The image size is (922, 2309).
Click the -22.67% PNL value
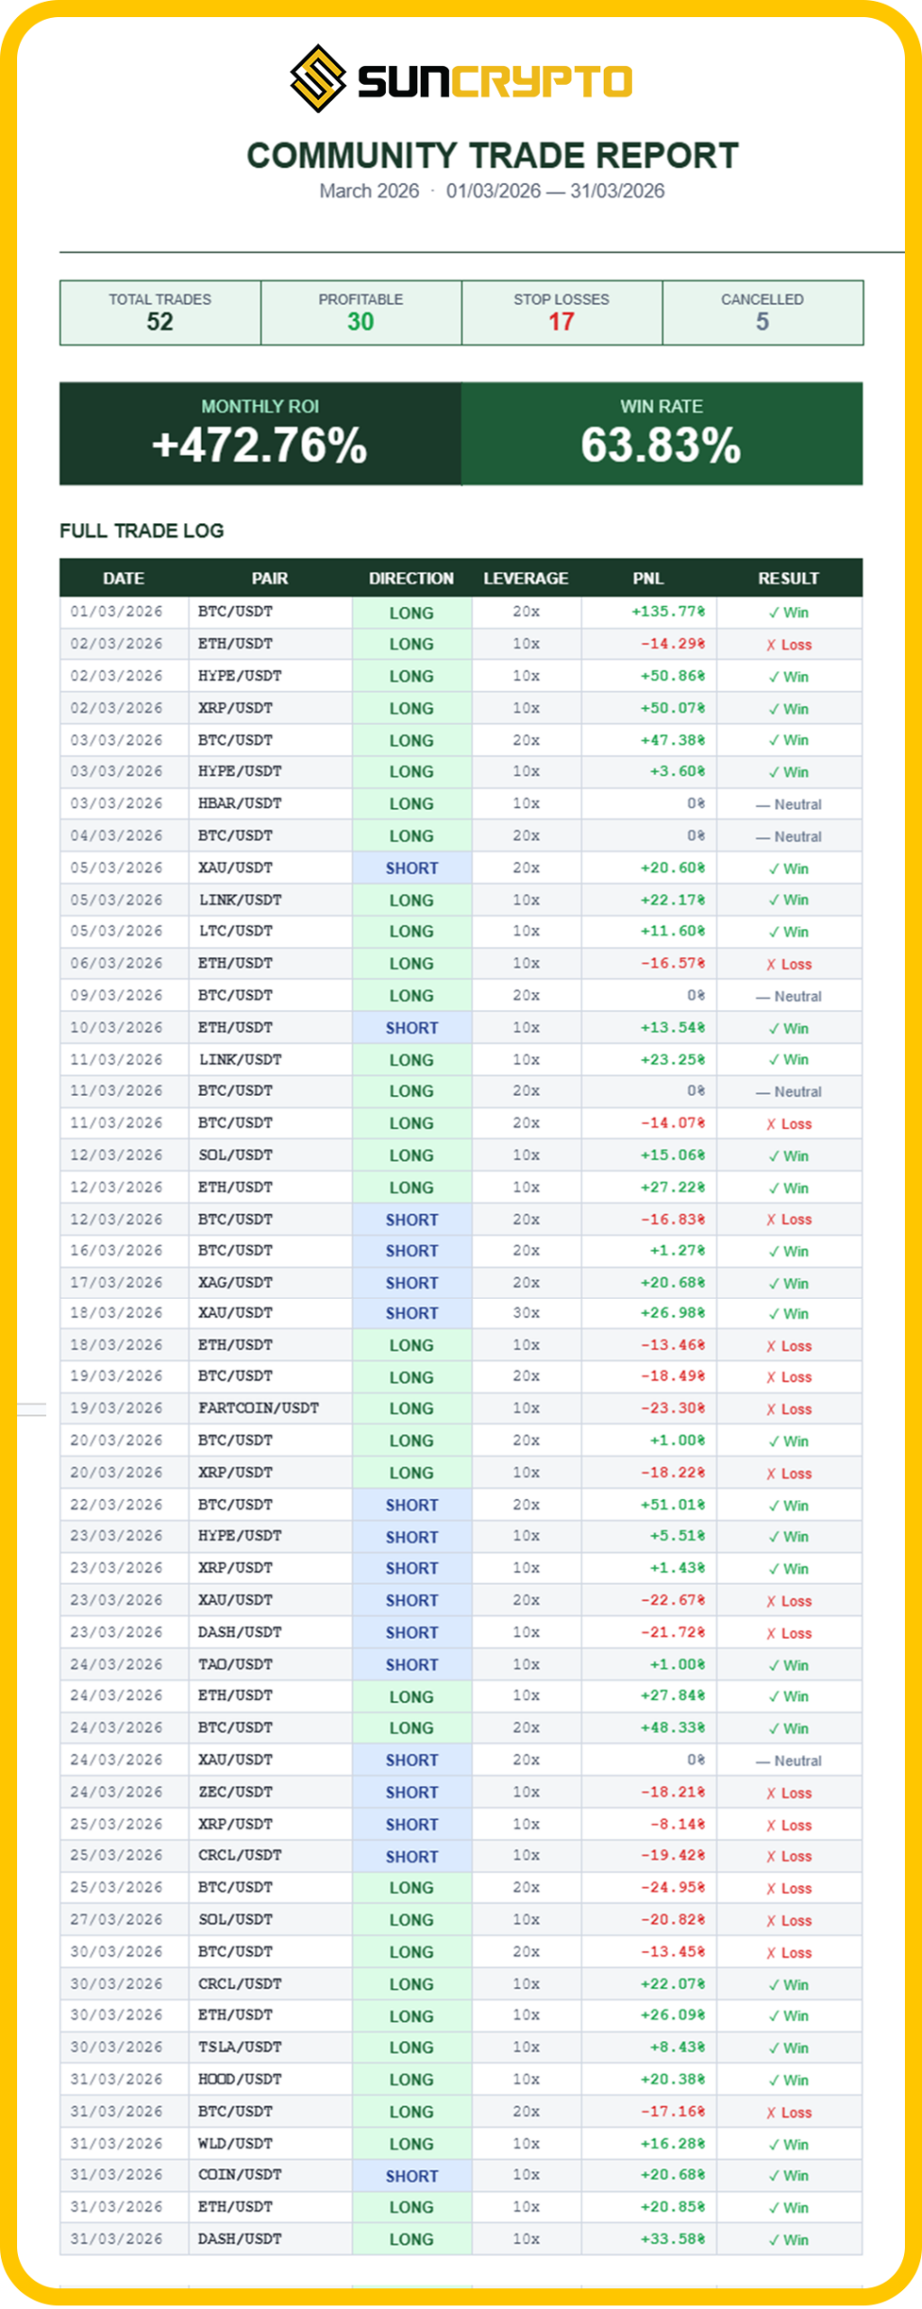point(672,1601)
